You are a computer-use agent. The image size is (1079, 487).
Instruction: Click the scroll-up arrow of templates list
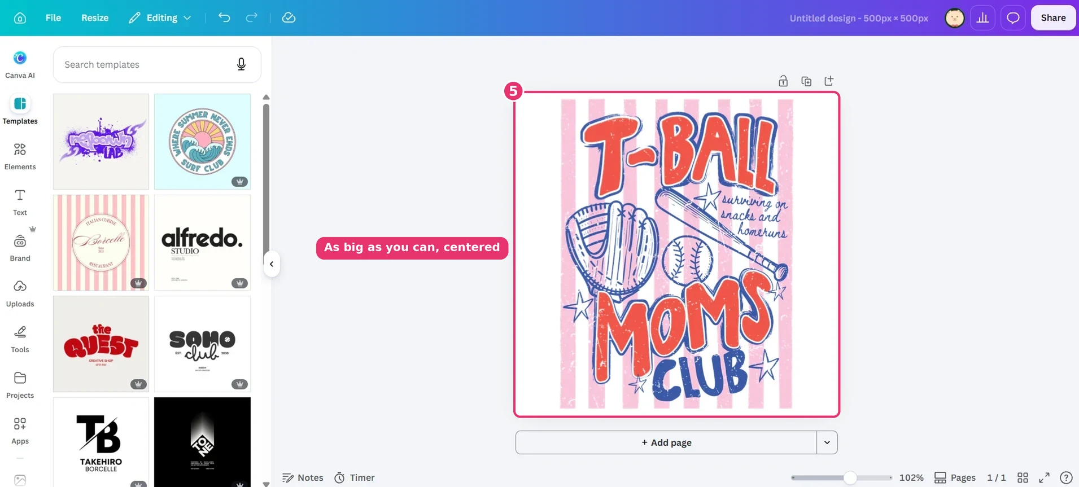pos(266,97)
